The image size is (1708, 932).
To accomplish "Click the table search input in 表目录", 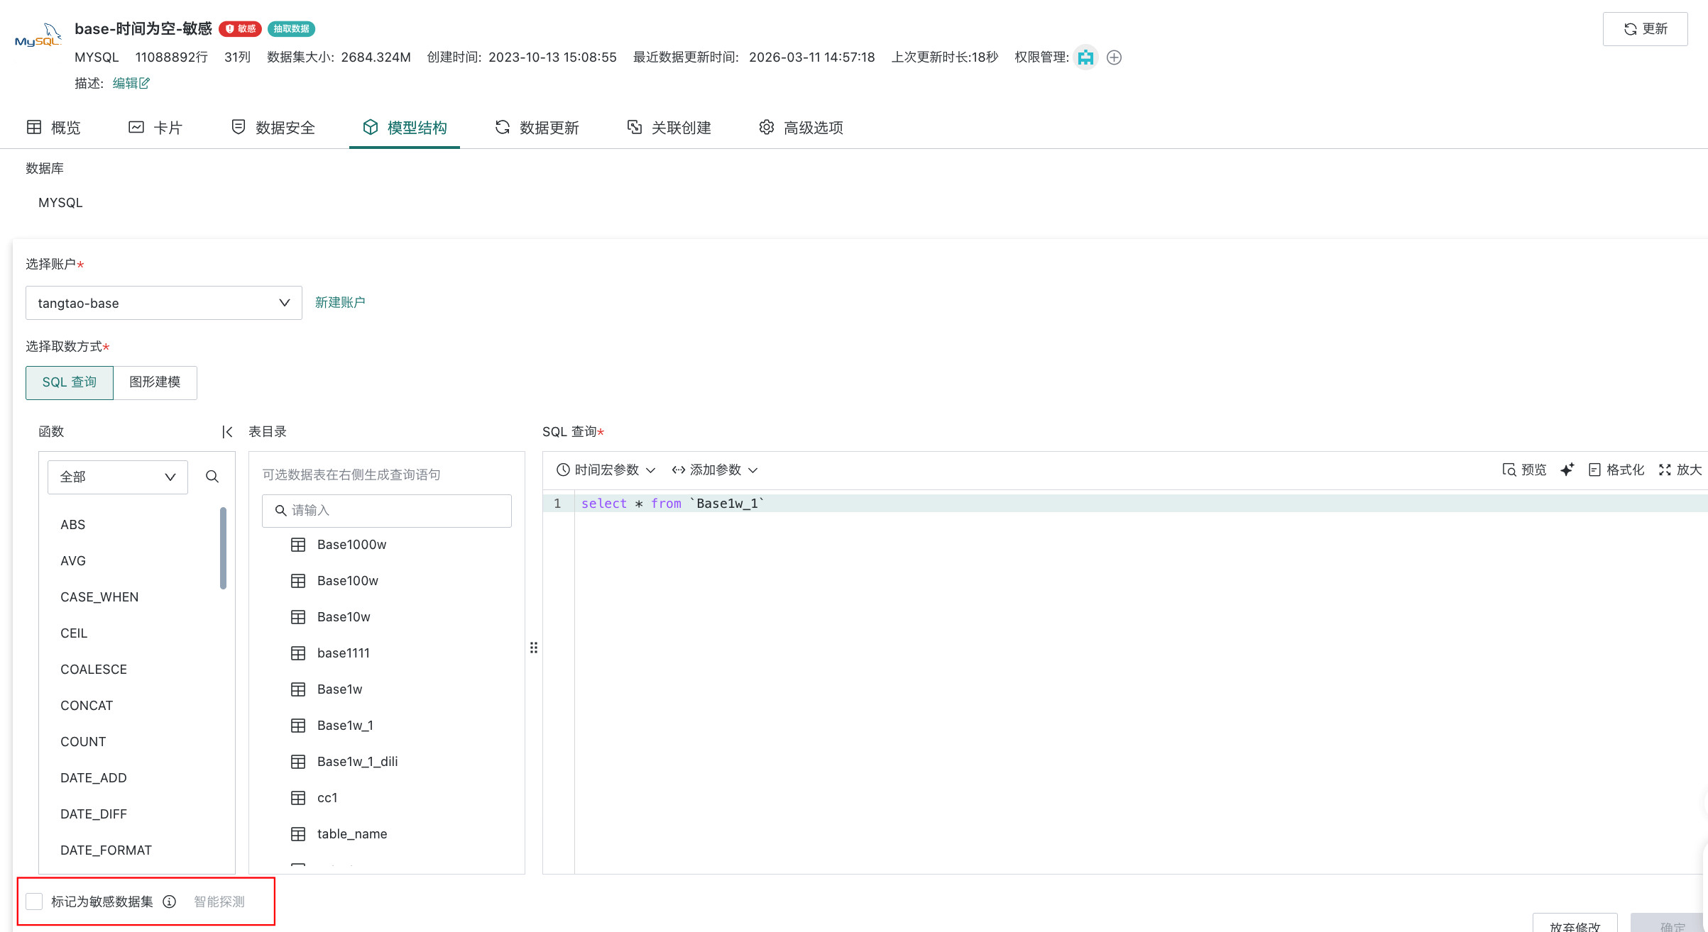I will click(386, 510).
